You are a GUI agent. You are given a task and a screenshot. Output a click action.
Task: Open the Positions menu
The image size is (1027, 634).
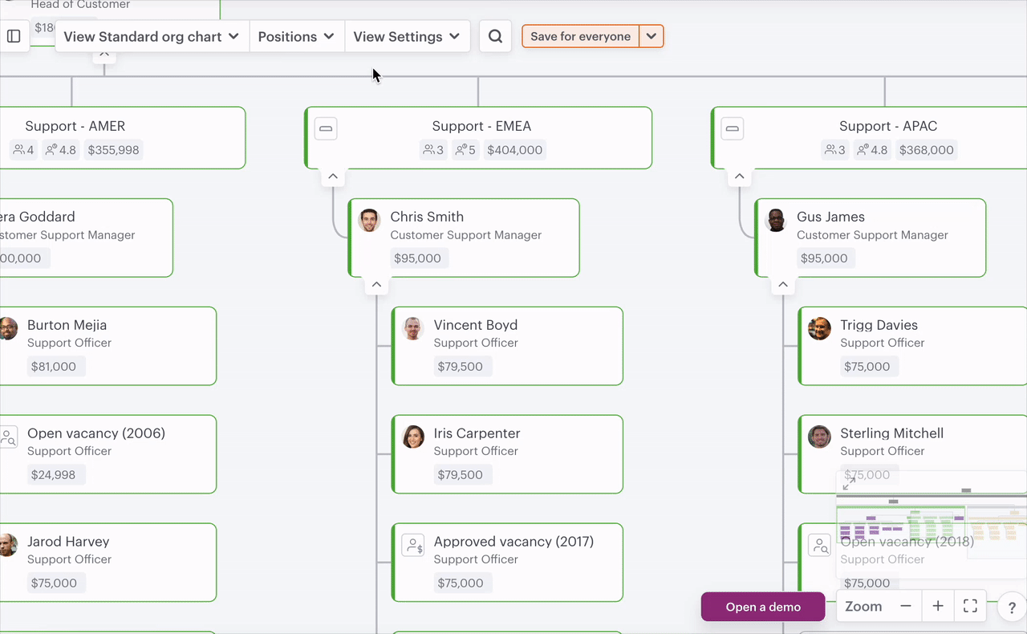296,37
